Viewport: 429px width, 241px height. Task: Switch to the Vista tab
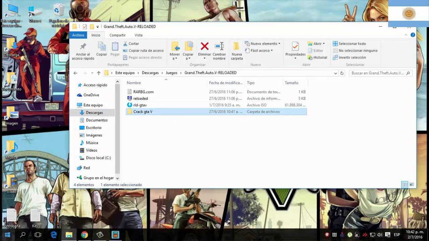[138, 35]
